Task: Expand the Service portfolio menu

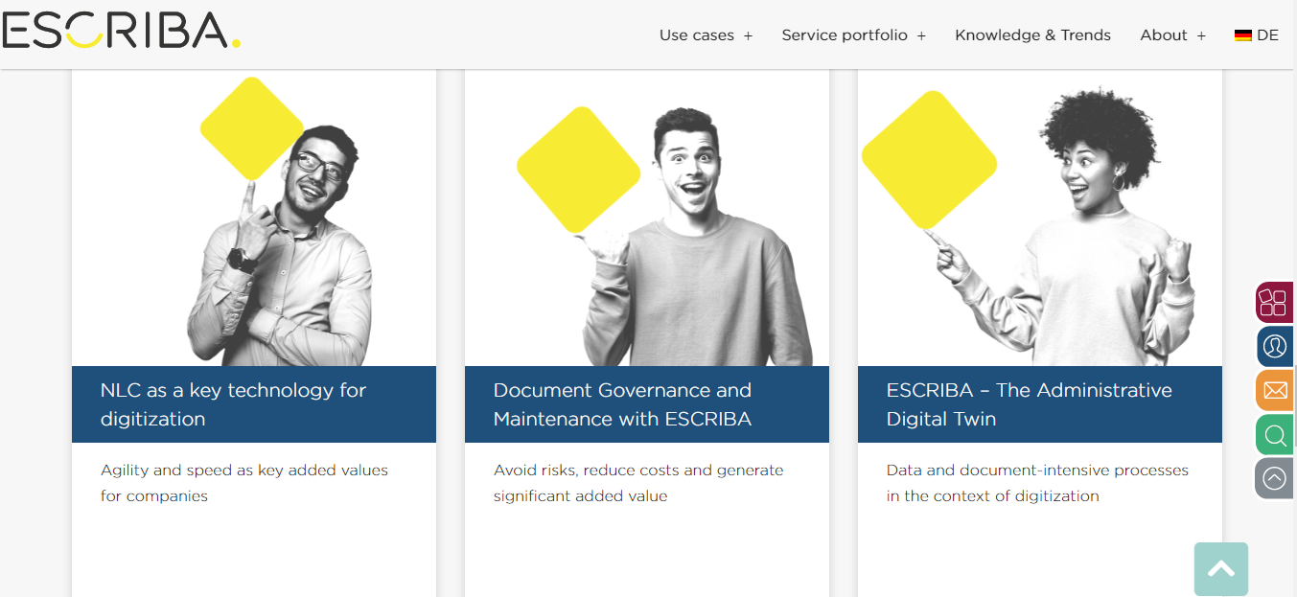Action: coord(853,35)
